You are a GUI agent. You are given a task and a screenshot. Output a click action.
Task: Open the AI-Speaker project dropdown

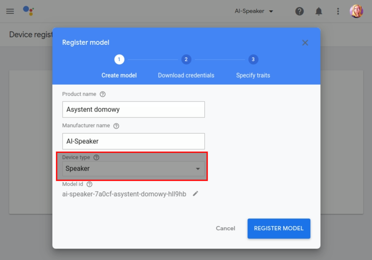click(x=254, y=11)
